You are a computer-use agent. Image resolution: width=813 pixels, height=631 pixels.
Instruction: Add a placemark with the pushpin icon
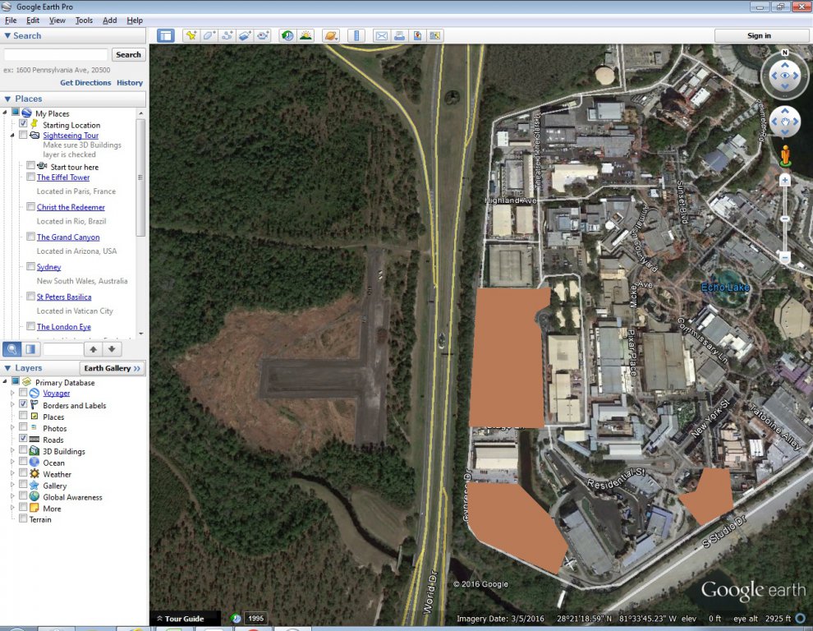tap(191, 36)
